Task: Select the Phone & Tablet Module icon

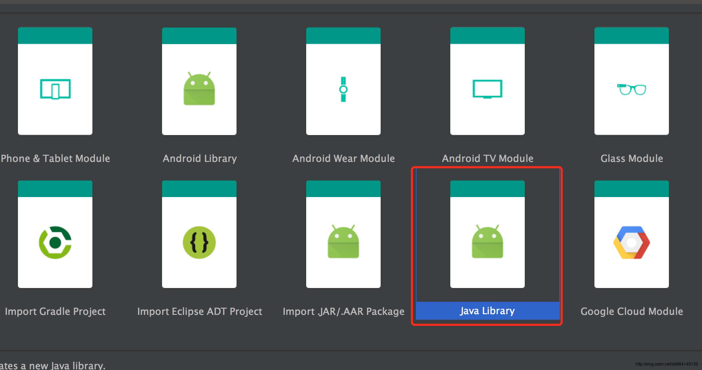Action: coord(55,89)
